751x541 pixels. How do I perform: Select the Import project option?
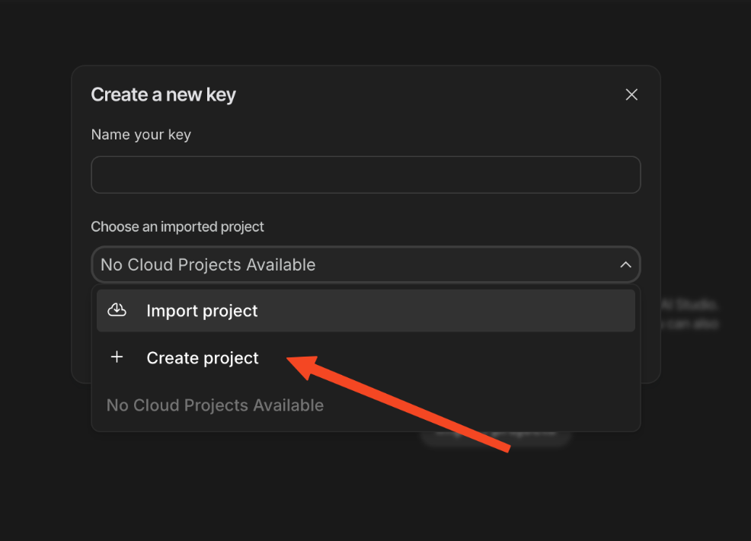(202, 311)
